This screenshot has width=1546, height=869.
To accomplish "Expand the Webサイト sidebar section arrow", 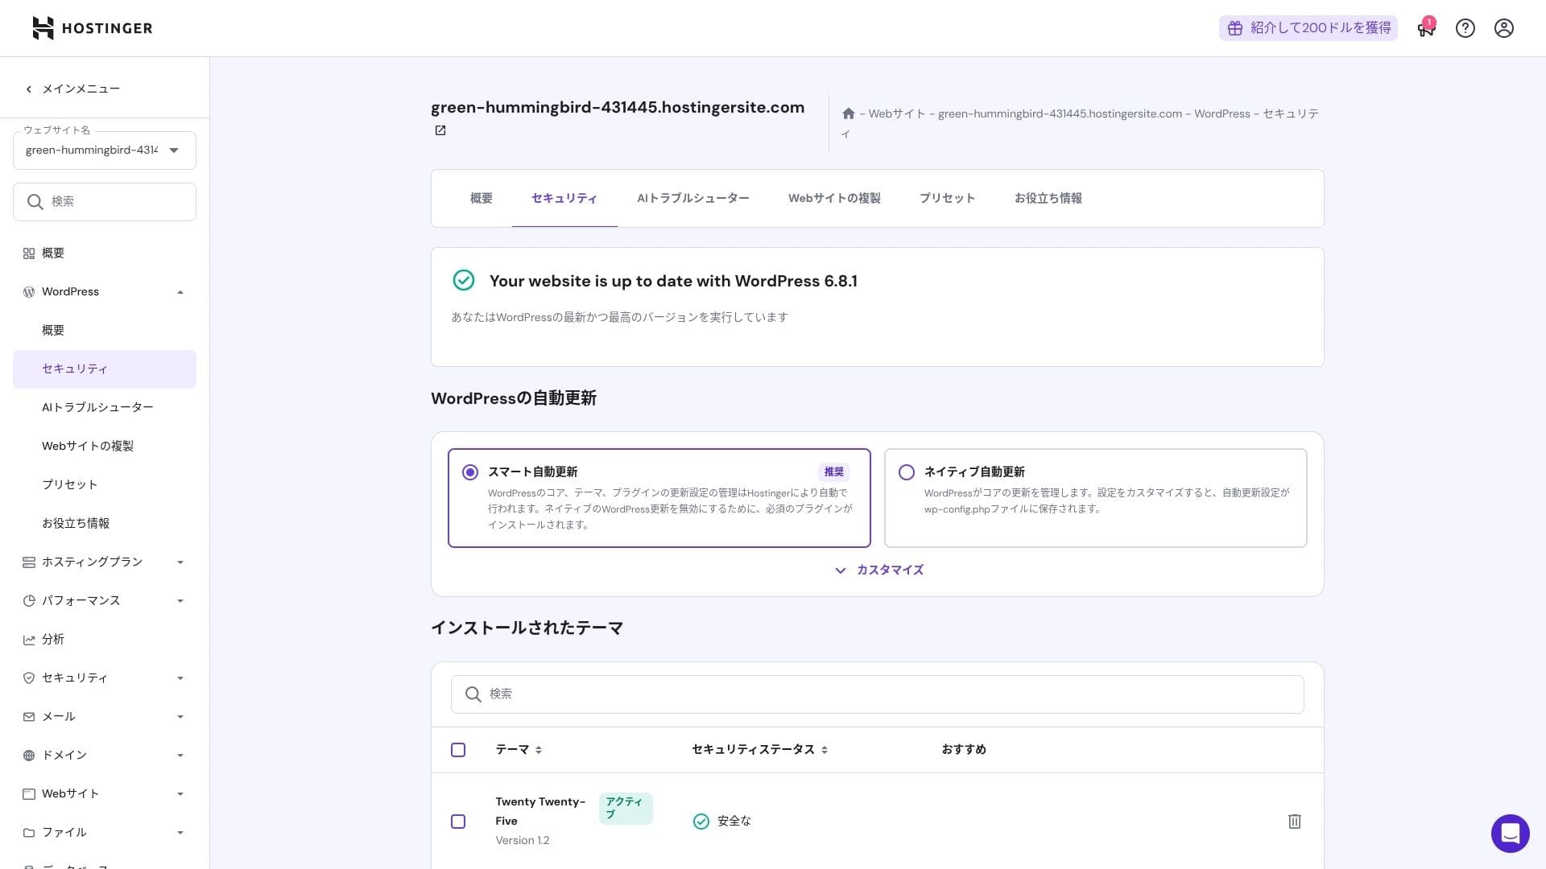I will pyautogui.click(x=180, y=794).
